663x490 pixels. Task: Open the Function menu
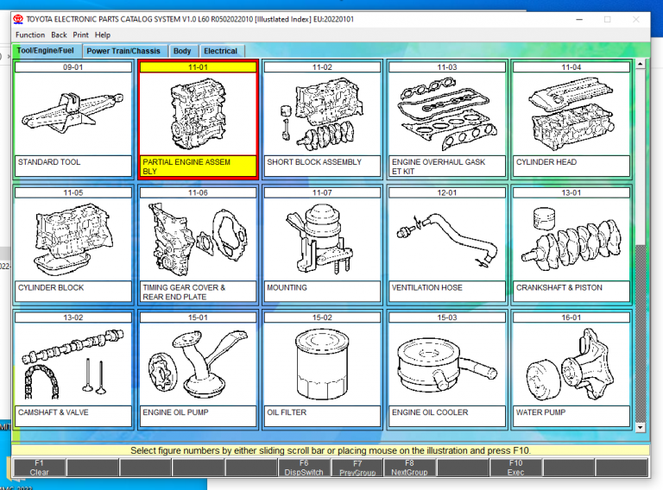(30, 35)
